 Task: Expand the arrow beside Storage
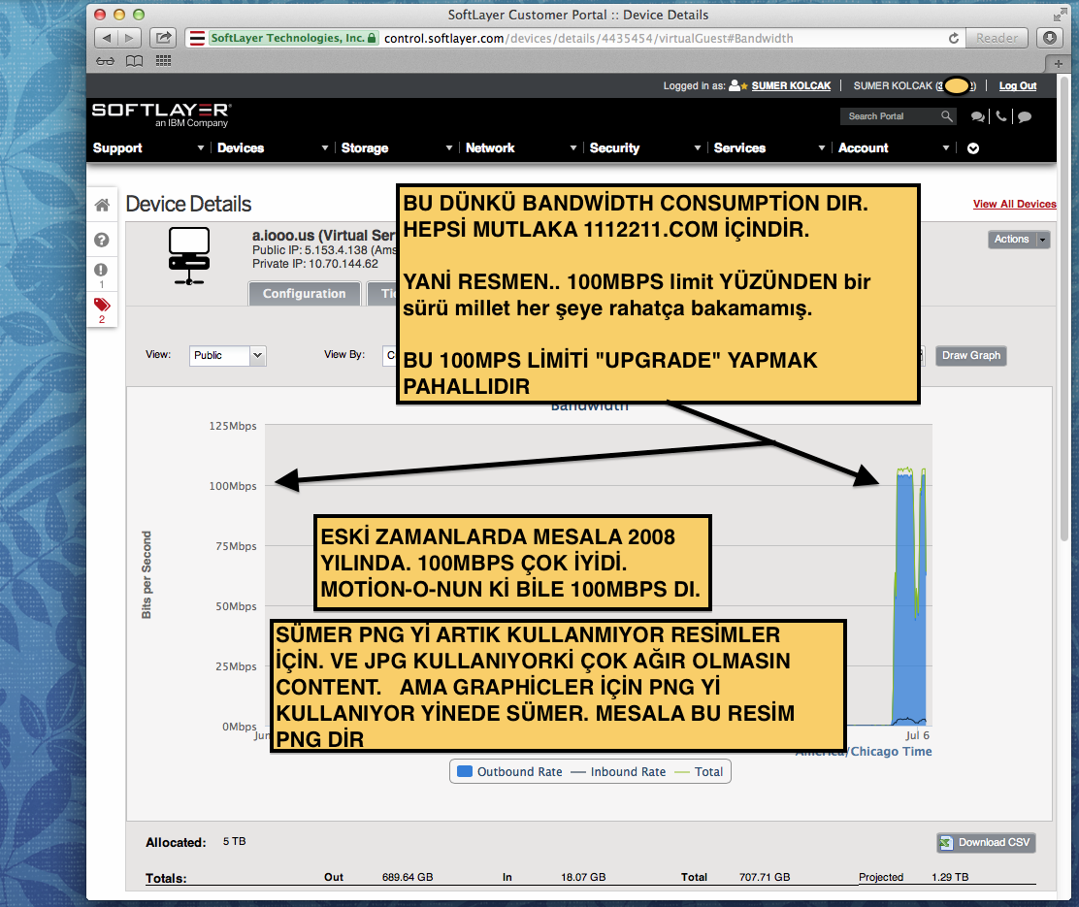(448, 148)
